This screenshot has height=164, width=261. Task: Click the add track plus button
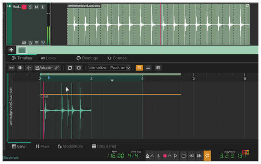click(x=11, y=50)
